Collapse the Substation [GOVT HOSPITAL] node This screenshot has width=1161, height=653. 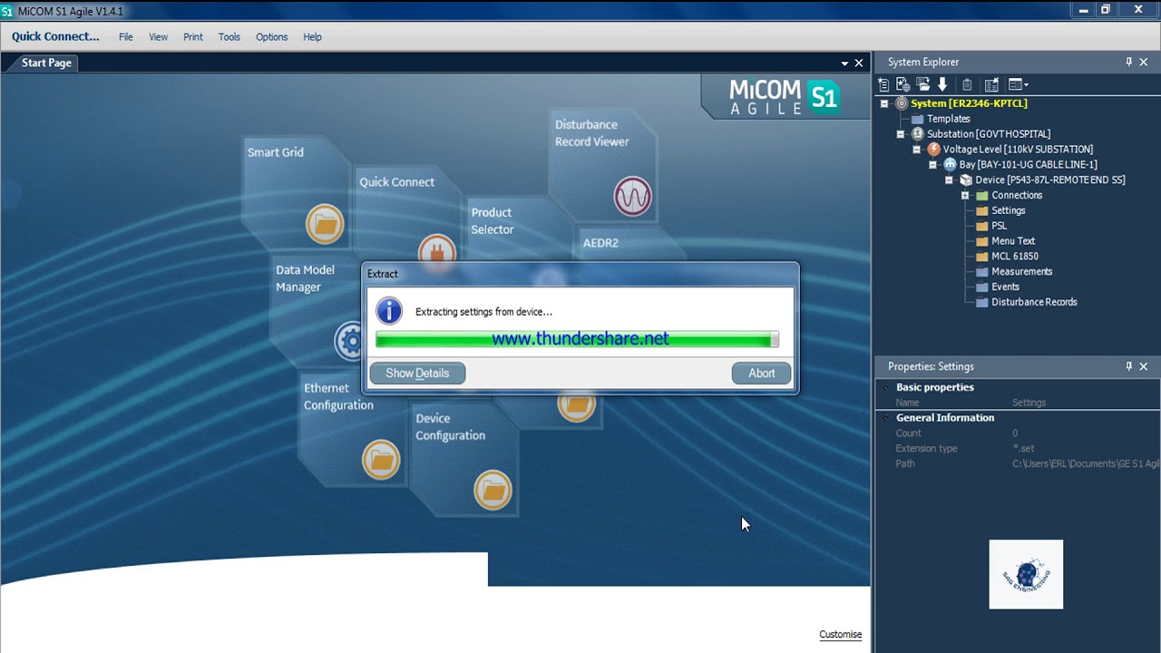click(x=901, y=133)
